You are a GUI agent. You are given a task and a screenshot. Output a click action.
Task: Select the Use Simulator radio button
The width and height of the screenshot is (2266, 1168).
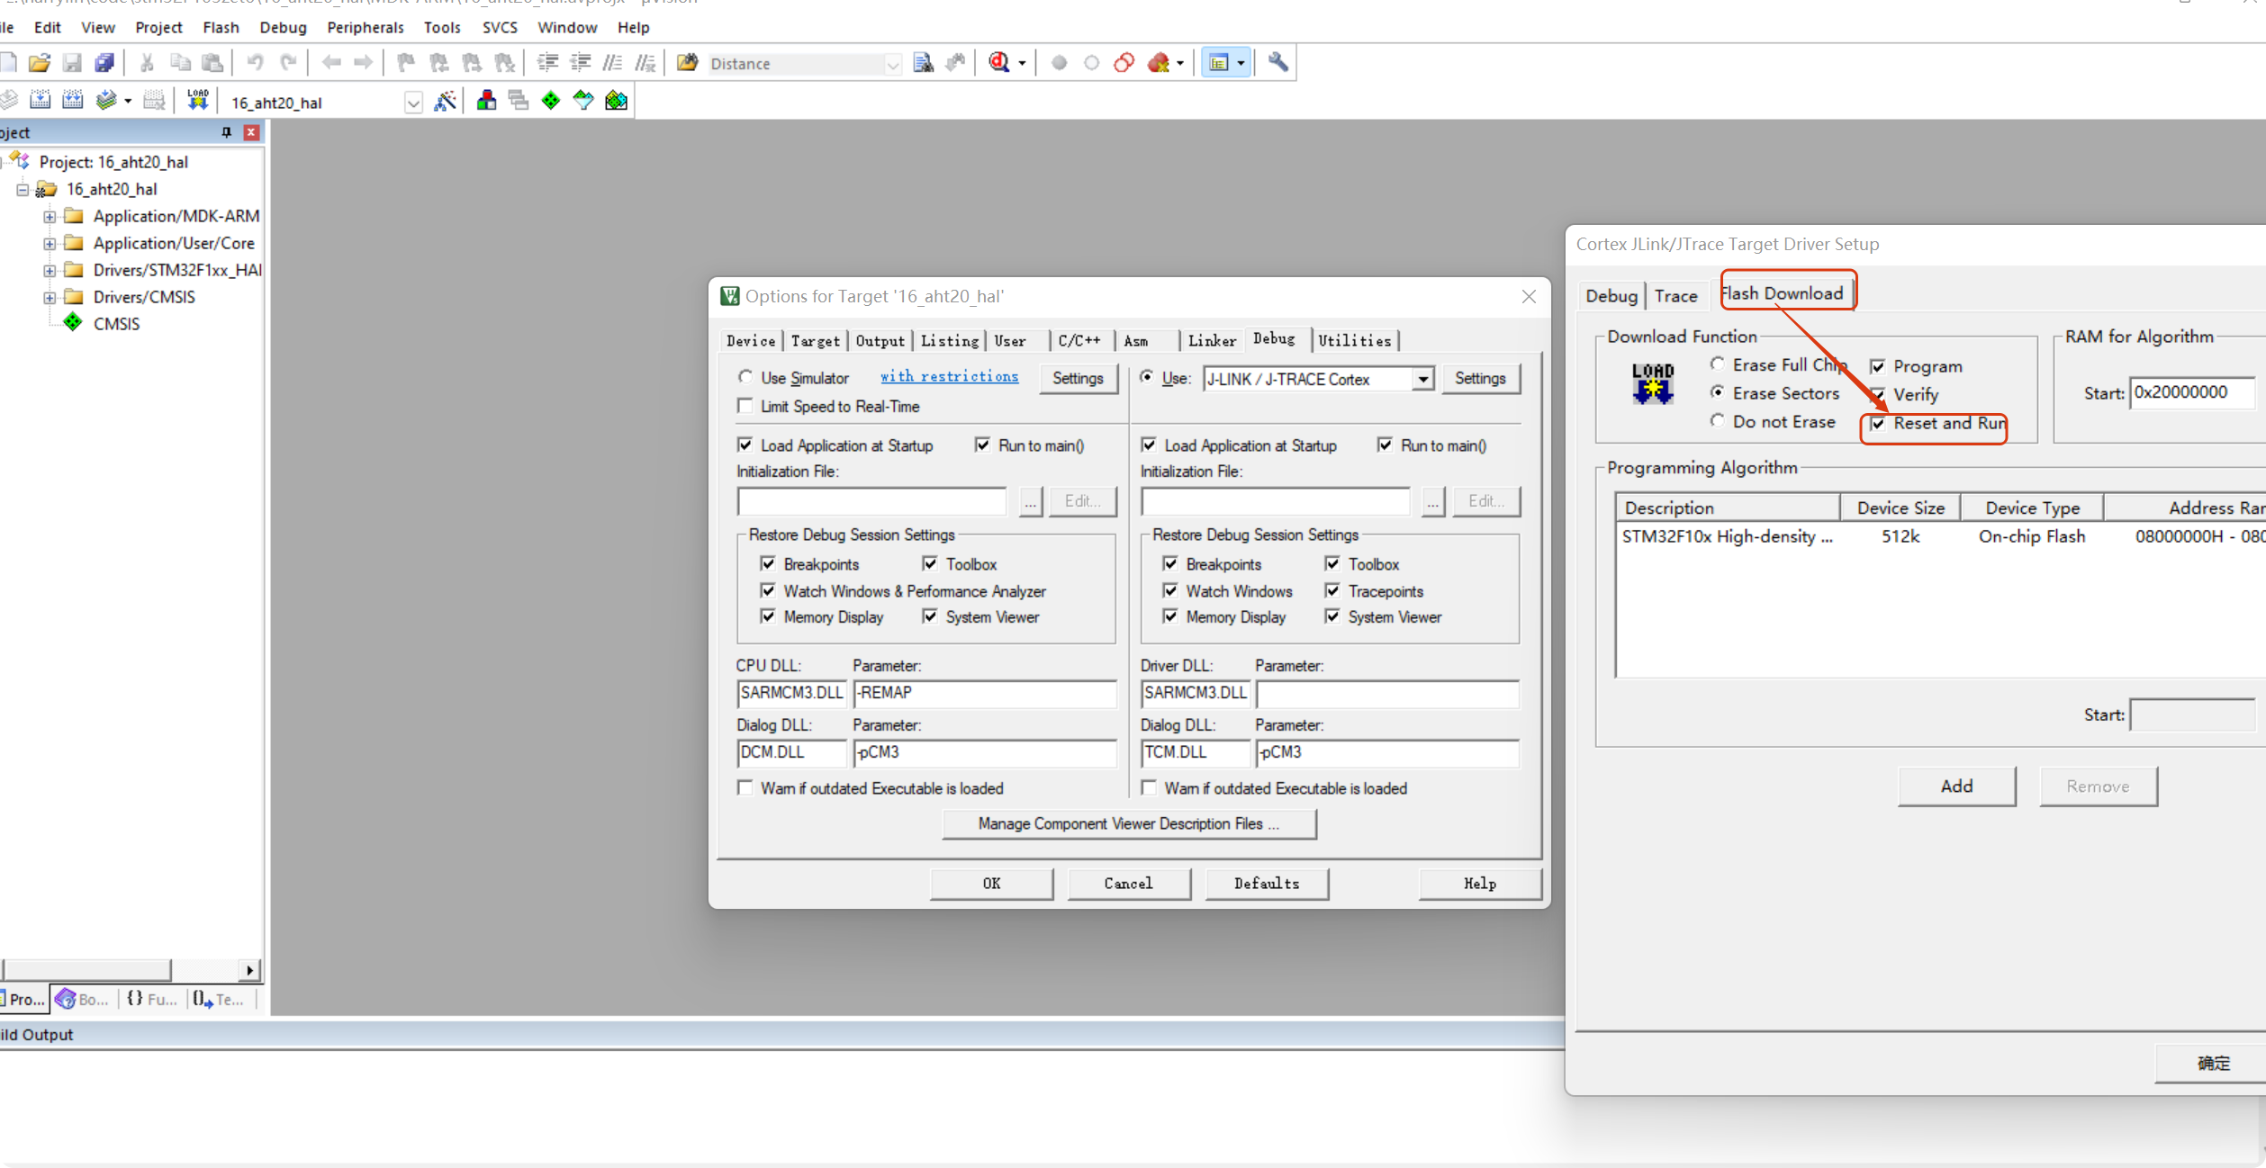tap(745, 377)
